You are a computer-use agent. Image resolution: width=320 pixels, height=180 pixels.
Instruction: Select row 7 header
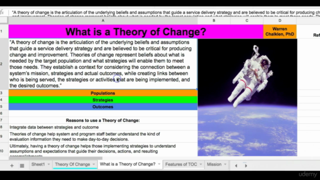coord(4,120)
